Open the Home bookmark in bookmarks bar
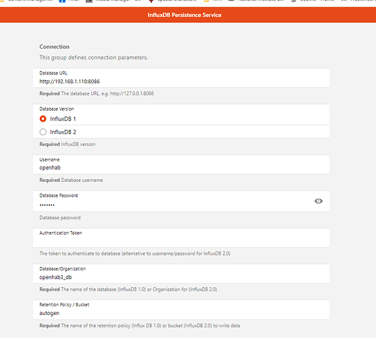Viewport: 376px width, 338px height. (327, 1)
